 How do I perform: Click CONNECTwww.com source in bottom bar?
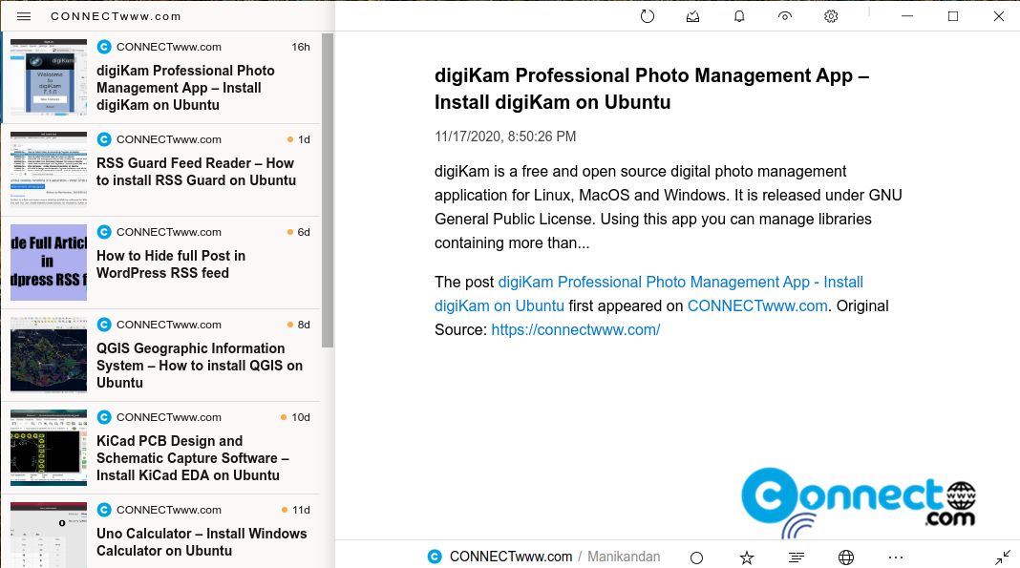(x=511, y=557)
